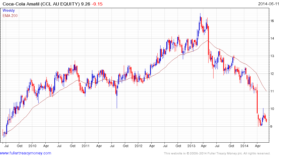Click the large red drop candle in April 2014

point(257,102)
